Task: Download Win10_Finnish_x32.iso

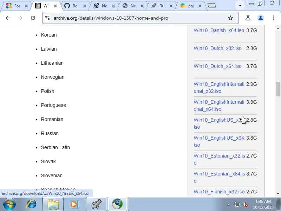Action: 219,192
